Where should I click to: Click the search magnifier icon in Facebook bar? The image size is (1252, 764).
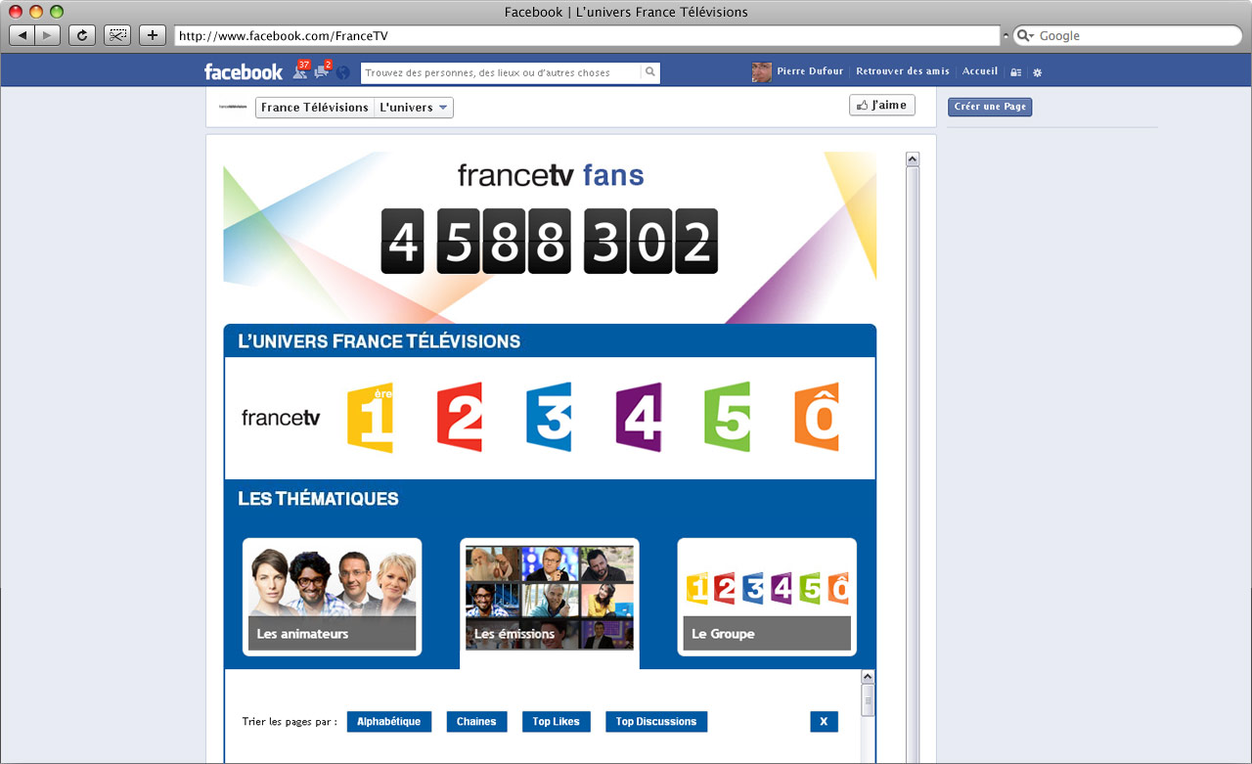click(649, 72)
